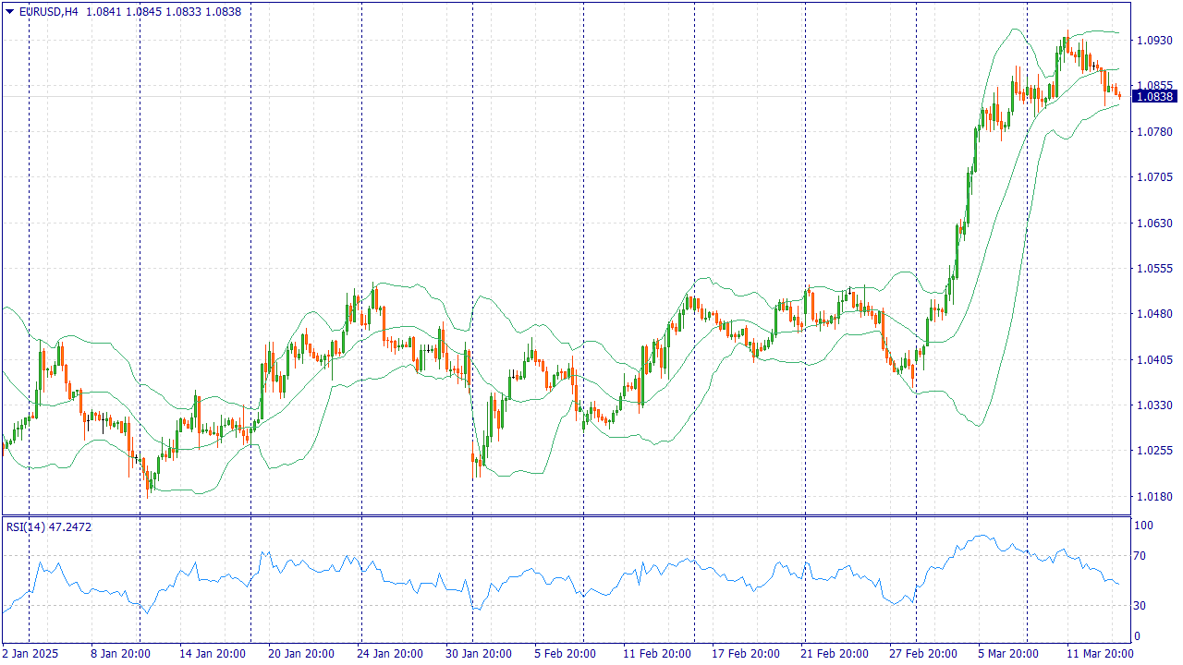Image resolution: width=1183 pixels, height=665 pixels.
Task: Select the 11 Mar 20:00 time label
Action: [1100, 654]
